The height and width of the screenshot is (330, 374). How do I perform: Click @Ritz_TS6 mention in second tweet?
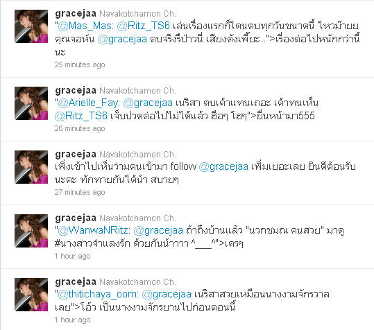(x=81, y=116)
